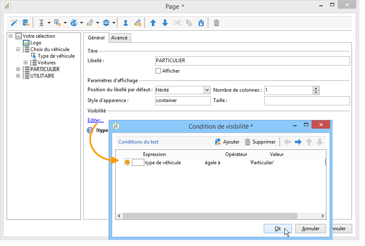Screen dimensions: 365x246
Task: Click the help question mark icon
Action: (x=90, y=130)
